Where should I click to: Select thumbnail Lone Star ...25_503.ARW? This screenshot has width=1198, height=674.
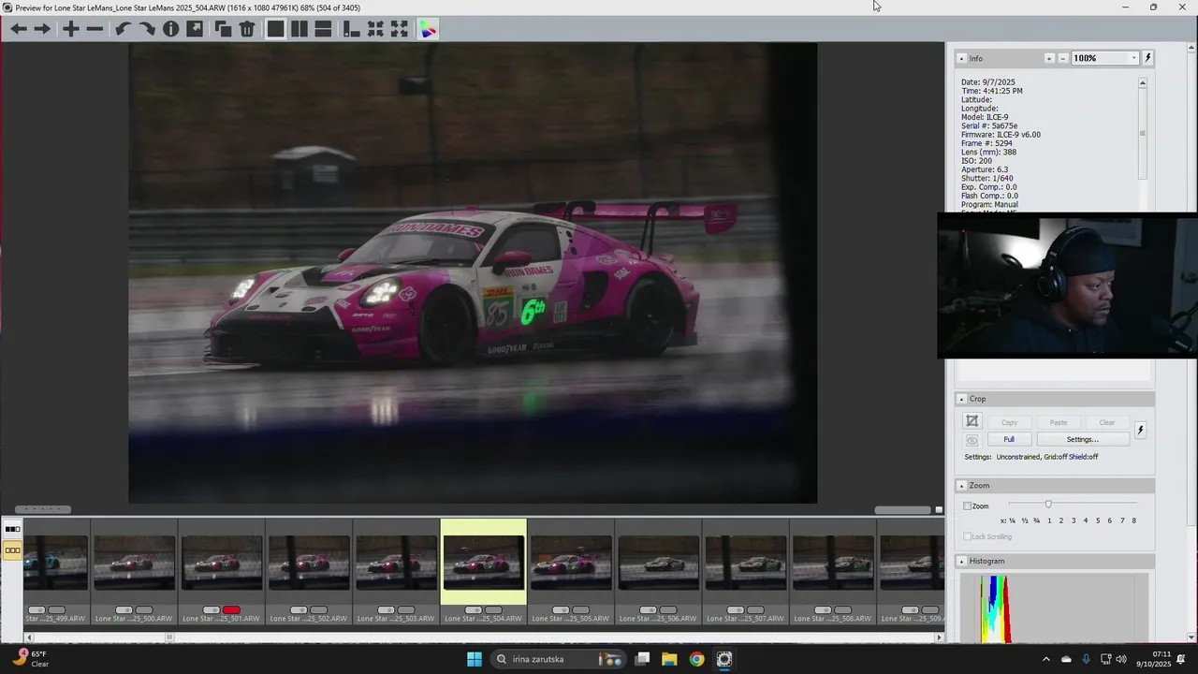396,562
